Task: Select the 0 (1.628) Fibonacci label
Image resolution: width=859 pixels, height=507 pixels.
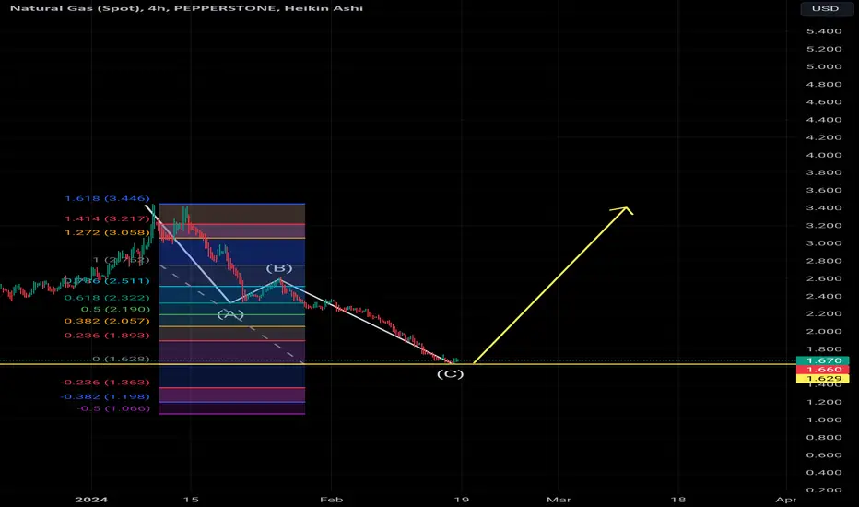Action: pos(121,359)
